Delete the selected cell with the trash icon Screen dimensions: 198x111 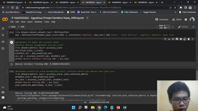tap(188, 39)
